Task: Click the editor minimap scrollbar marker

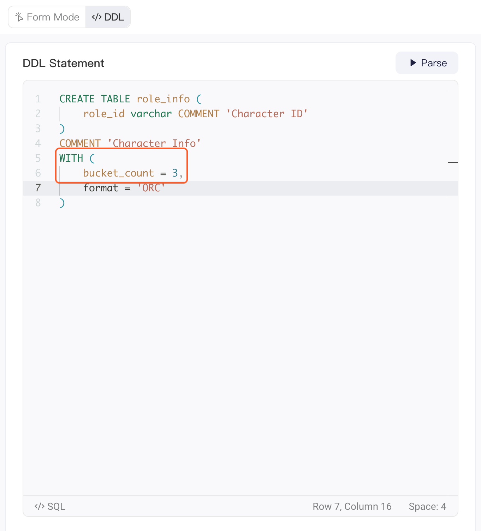Action: [453, 162]
